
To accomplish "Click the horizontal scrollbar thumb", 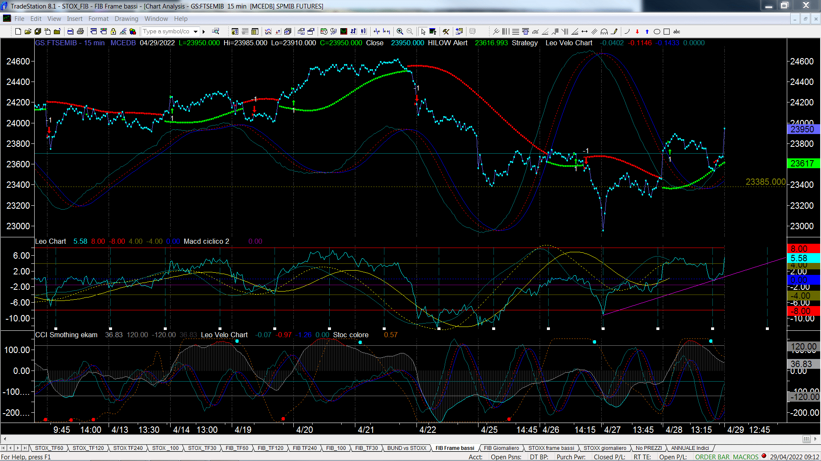I will pos(806,439).
